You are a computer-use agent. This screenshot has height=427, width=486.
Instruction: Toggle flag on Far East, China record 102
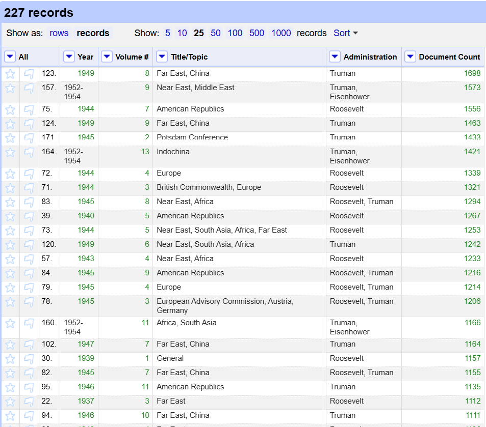click(29, 345)
